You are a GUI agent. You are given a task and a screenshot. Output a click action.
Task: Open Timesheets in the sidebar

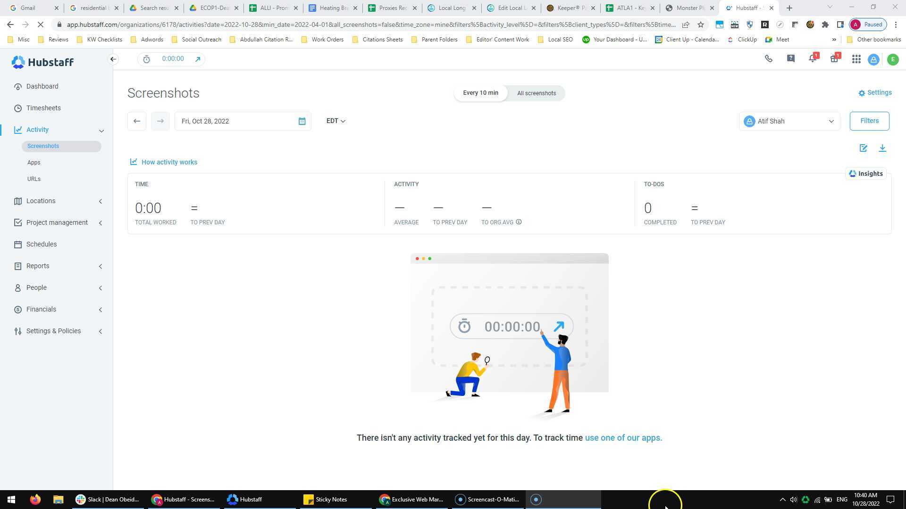click(x=43, y=108)
